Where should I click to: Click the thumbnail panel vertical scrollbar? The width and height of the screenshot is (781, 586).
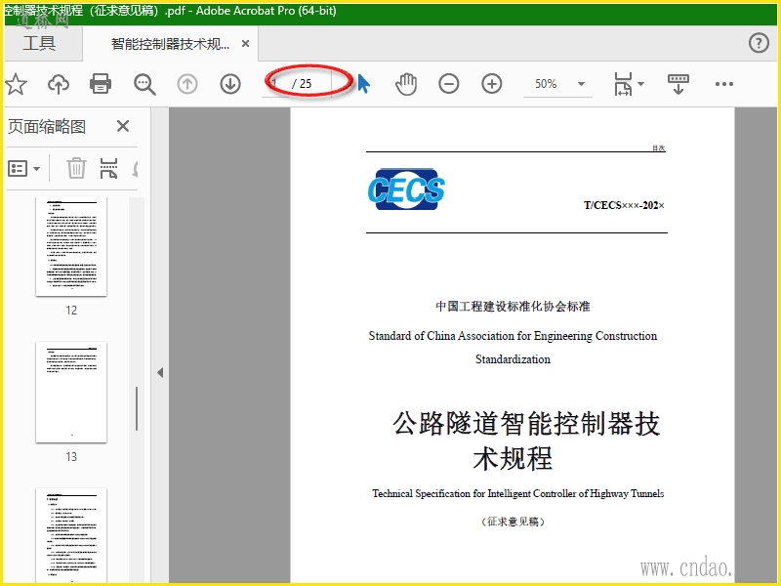pos(137,408)
